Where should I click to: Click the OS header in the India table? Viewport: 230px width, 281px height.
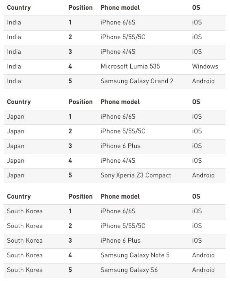196,7
